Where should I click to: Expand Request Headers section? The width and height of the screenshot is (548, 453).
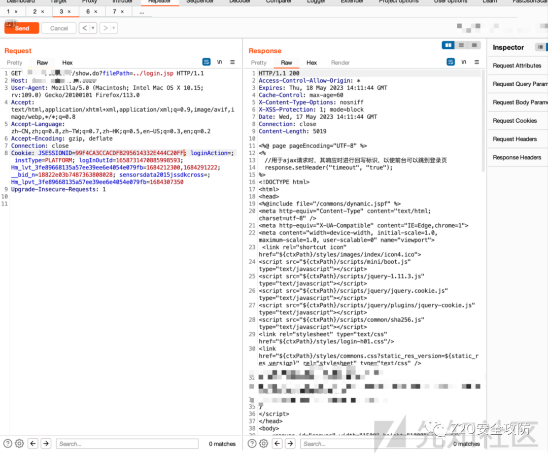pos(517,139)
